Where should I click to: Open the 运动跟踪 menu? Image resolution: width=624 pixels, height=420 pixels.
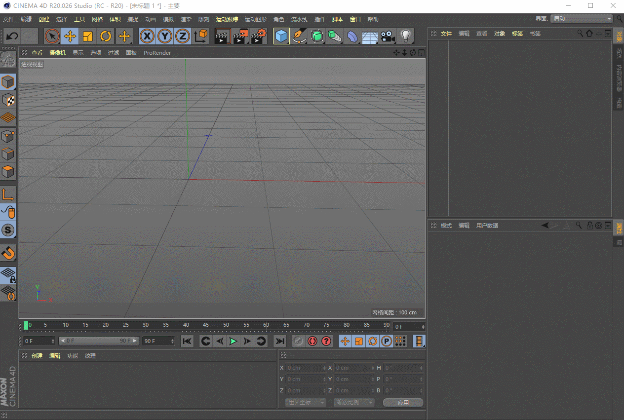point(227,19)
